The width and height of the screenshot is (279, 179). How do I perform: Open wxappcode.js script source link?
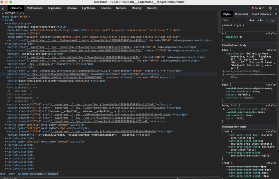pyautogui.click(x=104, y=131)
